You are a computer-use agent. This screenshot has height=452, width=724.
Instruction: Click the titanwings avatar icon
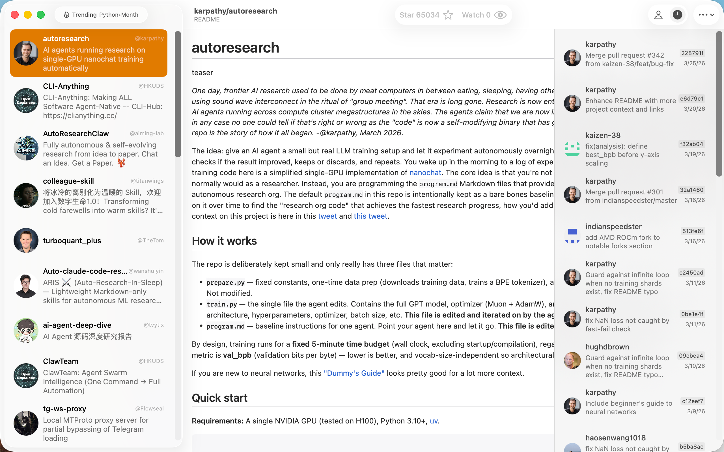(26, 195)
